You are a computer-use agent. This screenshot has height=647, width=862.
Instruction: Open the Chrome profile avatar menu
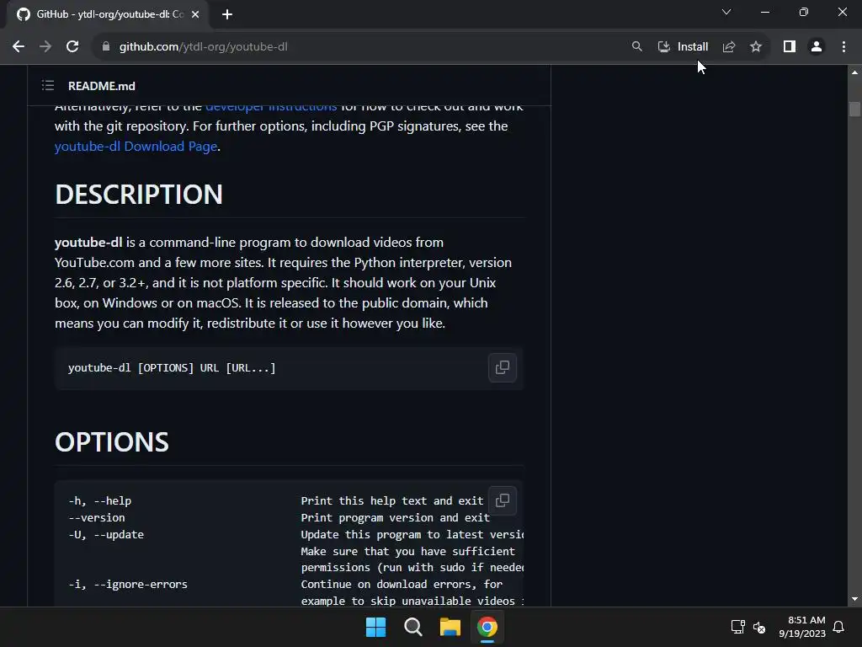tap(817, 47)
